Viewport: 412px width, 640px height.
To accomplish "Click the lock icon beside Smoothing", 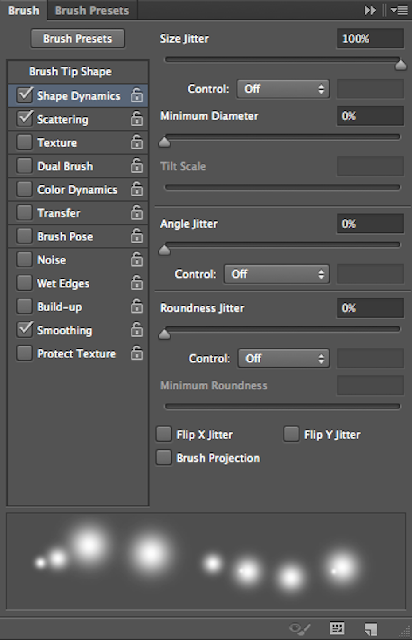I will tap(137, 330).
